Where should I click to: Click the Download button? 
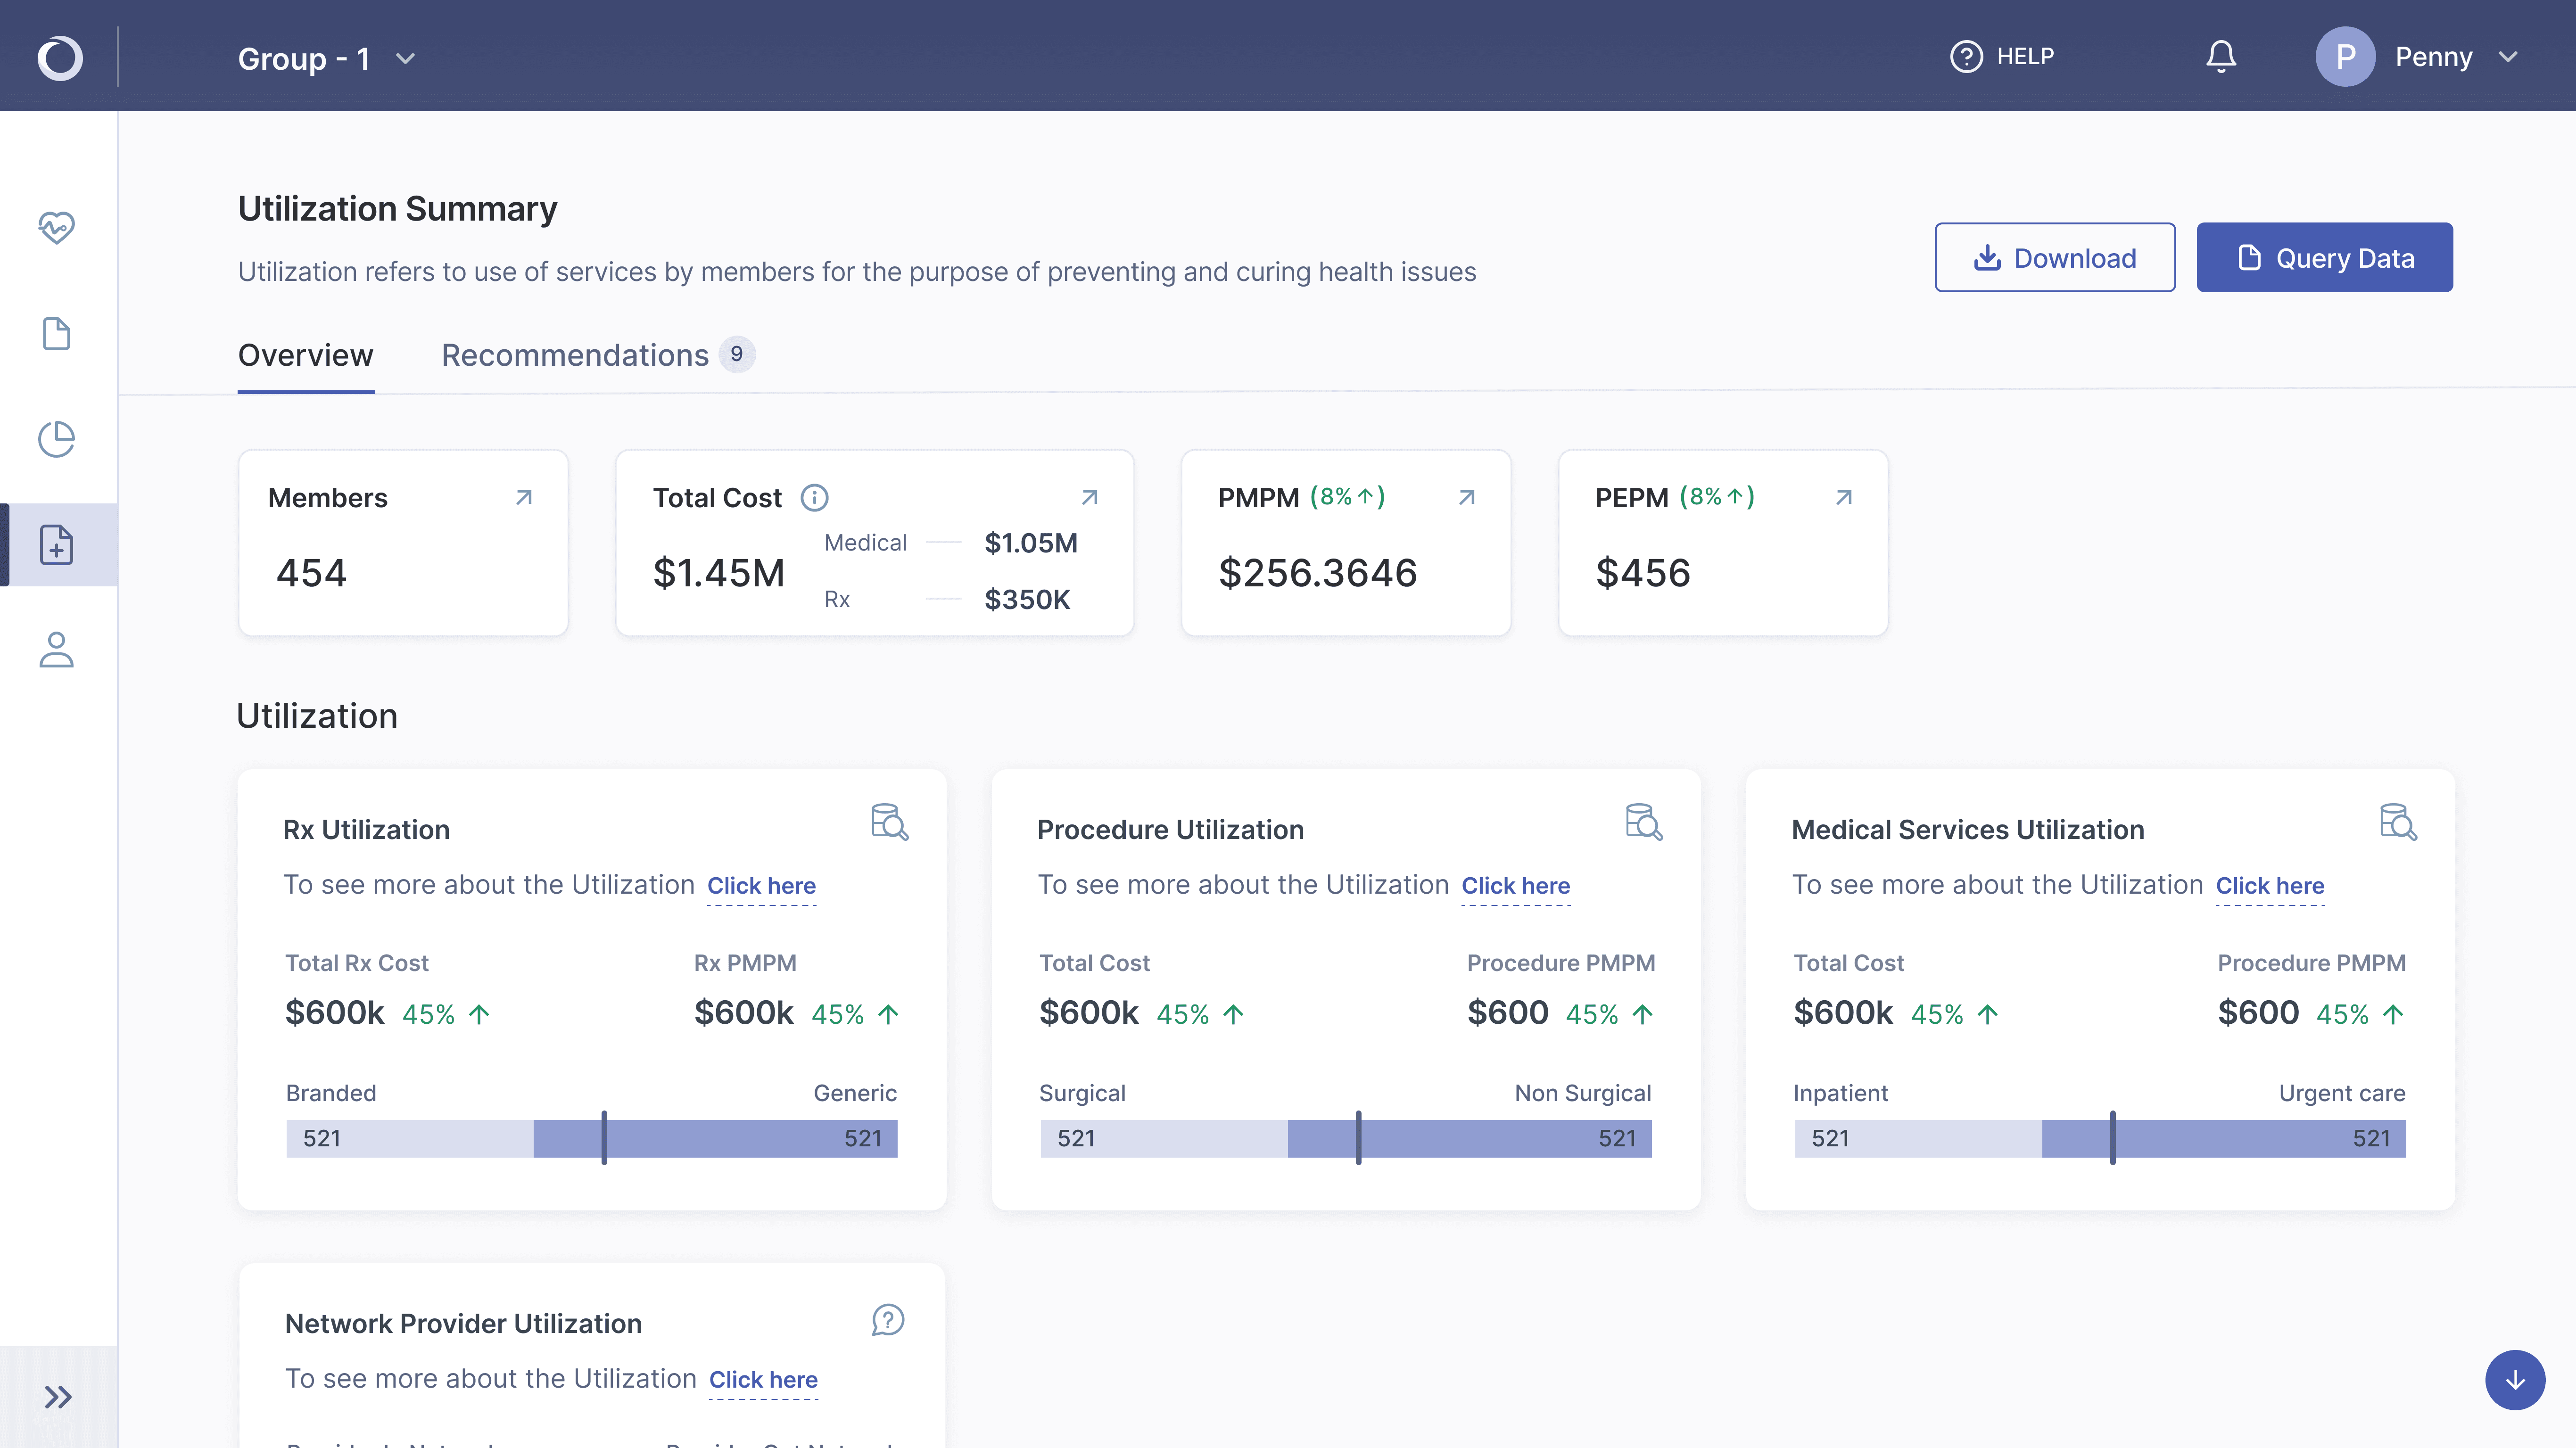point(2054,257)
